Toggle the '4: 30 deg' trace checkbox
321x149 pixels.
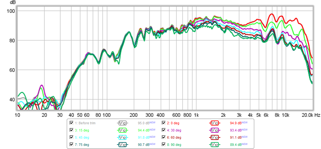[x=164, y=130]
